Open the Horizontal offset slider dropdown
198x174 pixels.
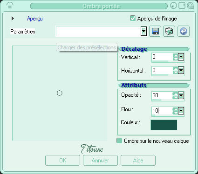coord(181,70)
